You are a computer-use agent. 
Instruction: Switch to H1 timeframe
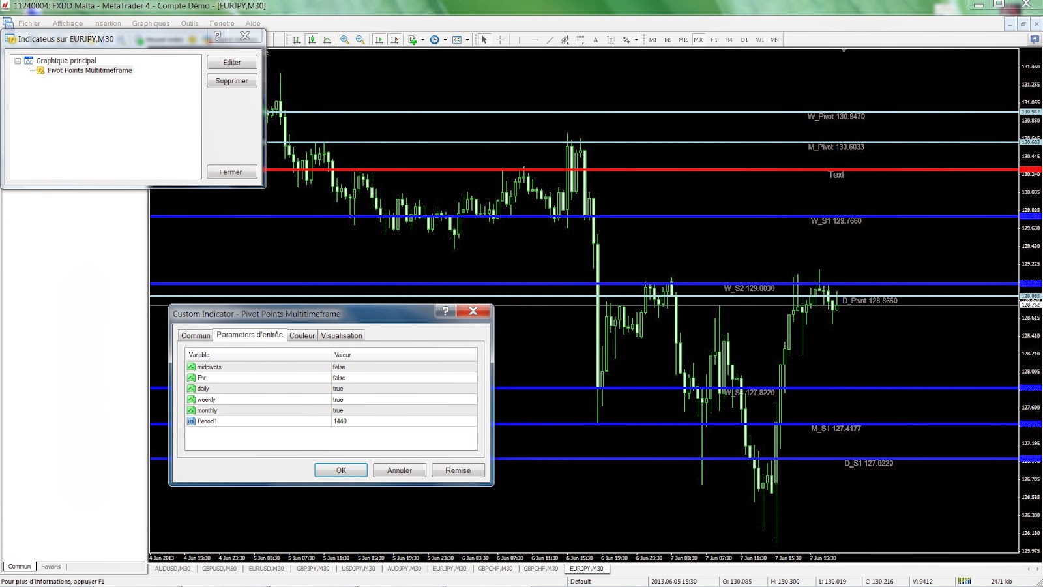(x=714, y=40)
